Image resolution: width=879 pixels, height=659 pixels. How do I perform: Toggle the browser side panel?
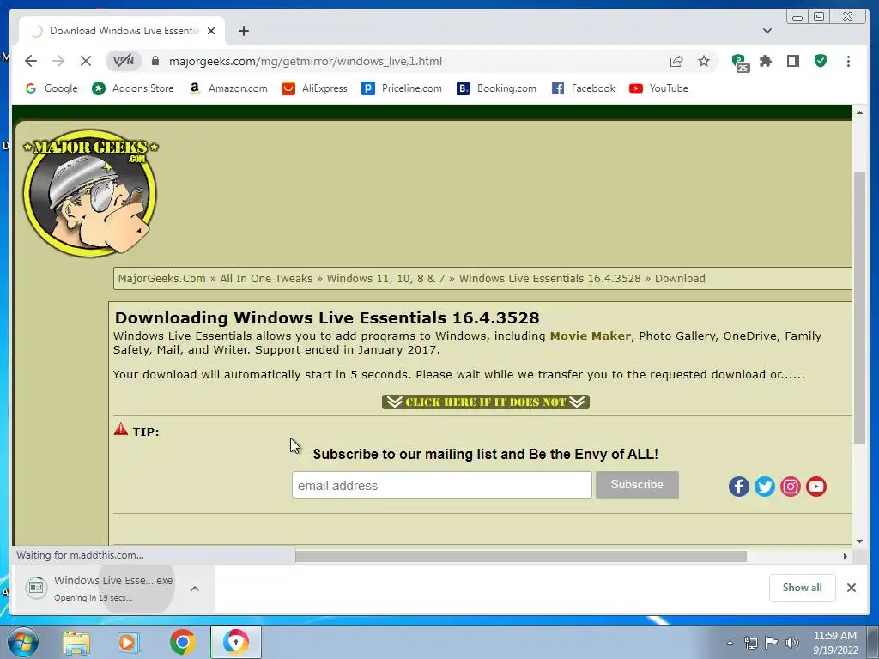tap(792, 61)
